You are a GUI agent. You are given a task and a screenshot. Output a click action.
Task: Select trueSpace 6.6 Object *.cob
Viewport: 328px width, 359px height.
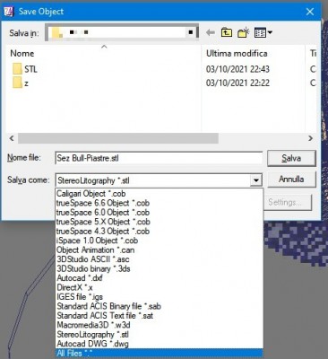tap(160, 203)
